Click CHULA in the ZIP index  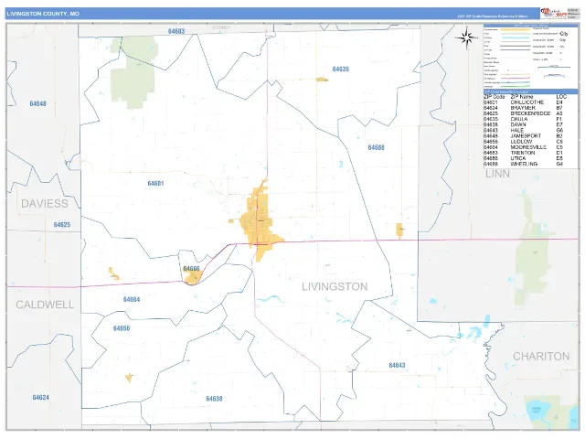(519, 119)
